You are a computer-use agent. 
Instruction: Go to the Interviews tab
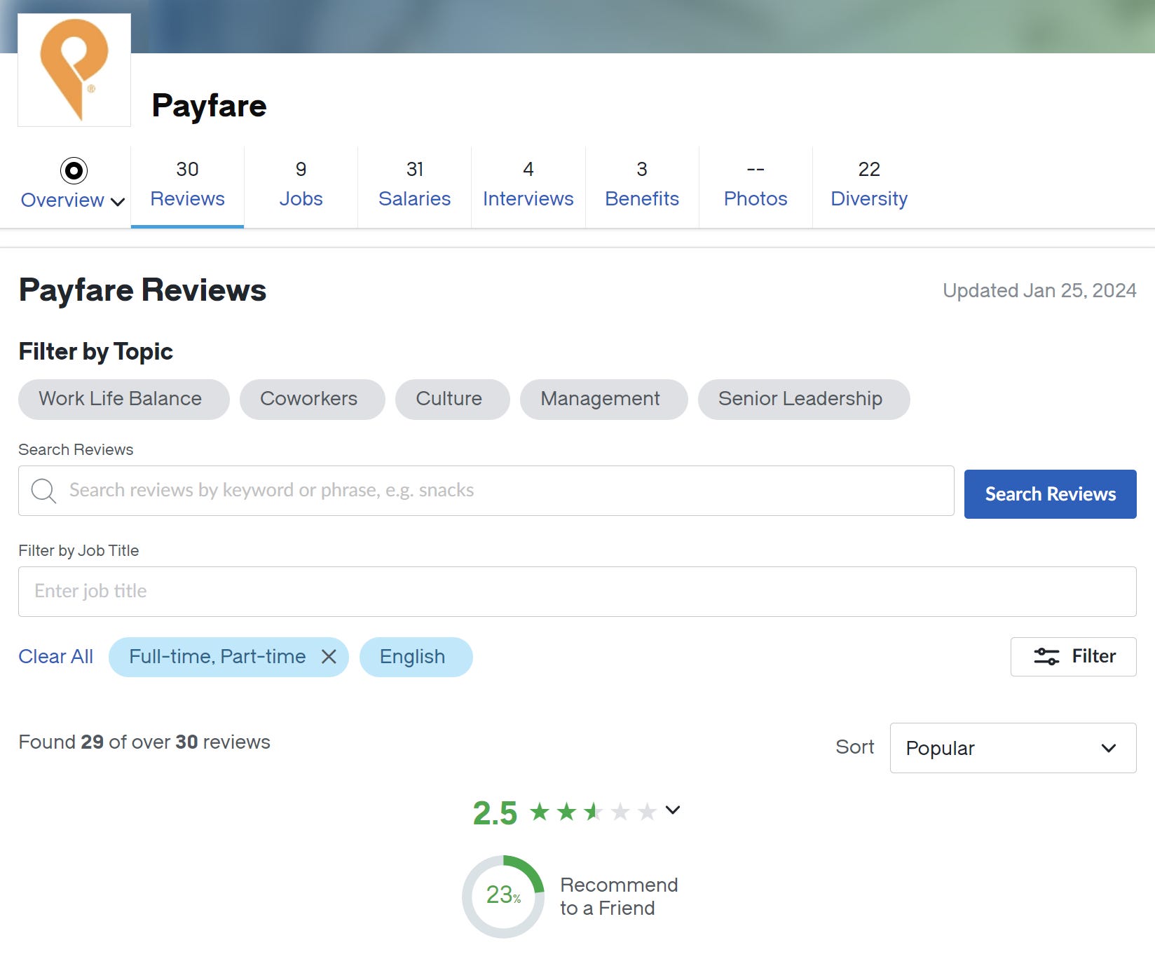click(528, 185)
